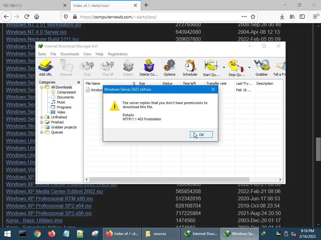Click IDM list horizontal scrollbar left arrow
Screen dimensions: 321x240
click(87, 180)
